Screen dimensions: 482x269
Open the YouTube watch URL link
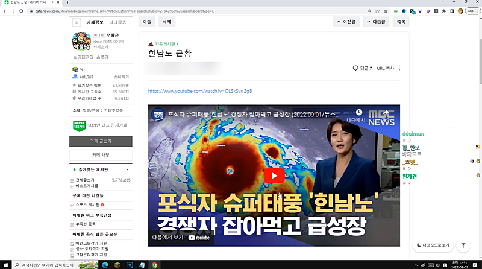coord(200,91)
